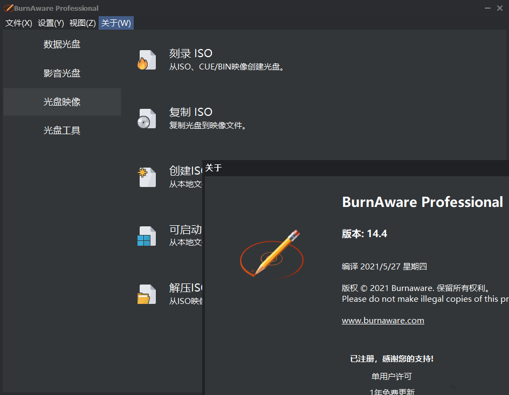
Task: Open the www.burnaware.com link
Action: tap(383, 321)
